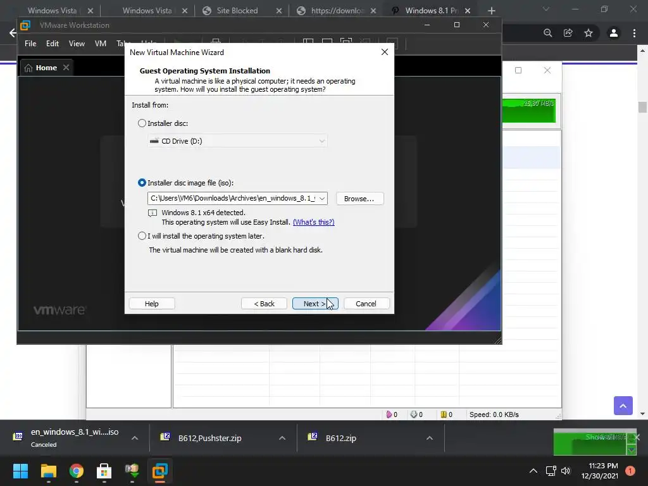The height and width of the screenshot is (486, 648).
Task: Click the browser back arrow
Action: click(13, 33)
